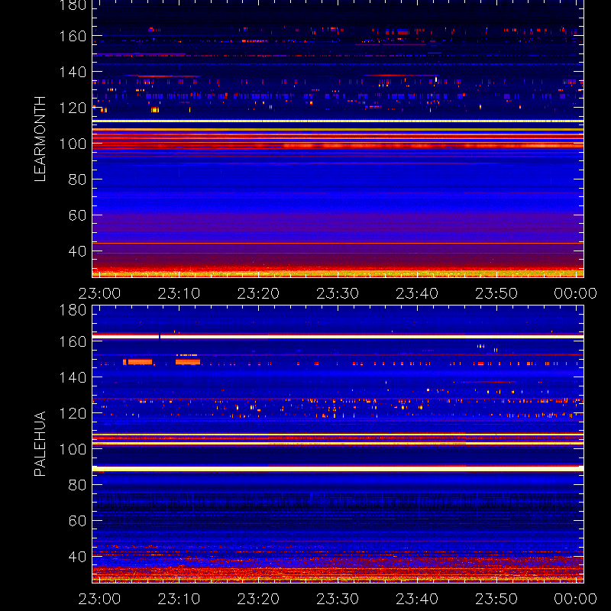Select the 140 tick label on the PALEHUA plot
This screenshot has width=611, height=611.
point(73,377)
